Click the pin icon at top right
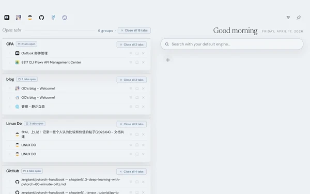The width and height of the screenshot is (310, 194). tap(299, 18)
